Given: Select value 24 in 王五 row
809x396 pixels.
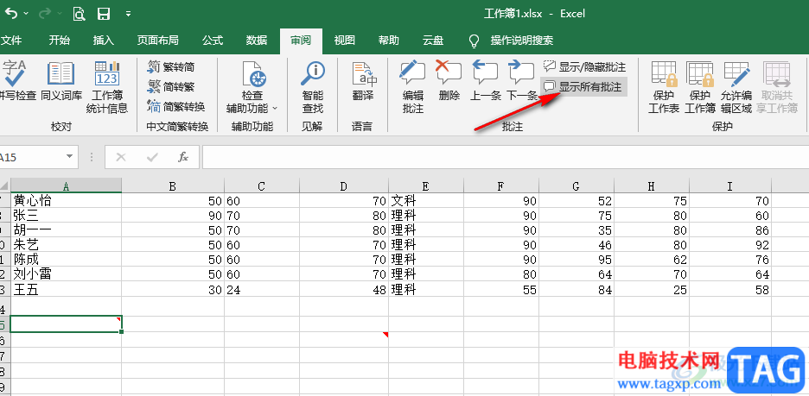Looking at the screenshot, I should [262, 290].
